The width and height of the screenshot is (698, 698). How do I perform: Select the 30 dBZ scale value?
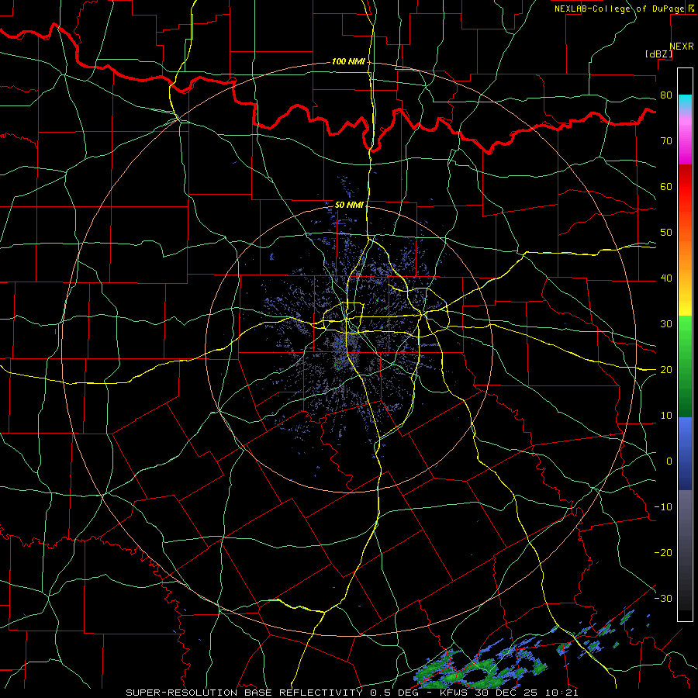tap(666, 324)
